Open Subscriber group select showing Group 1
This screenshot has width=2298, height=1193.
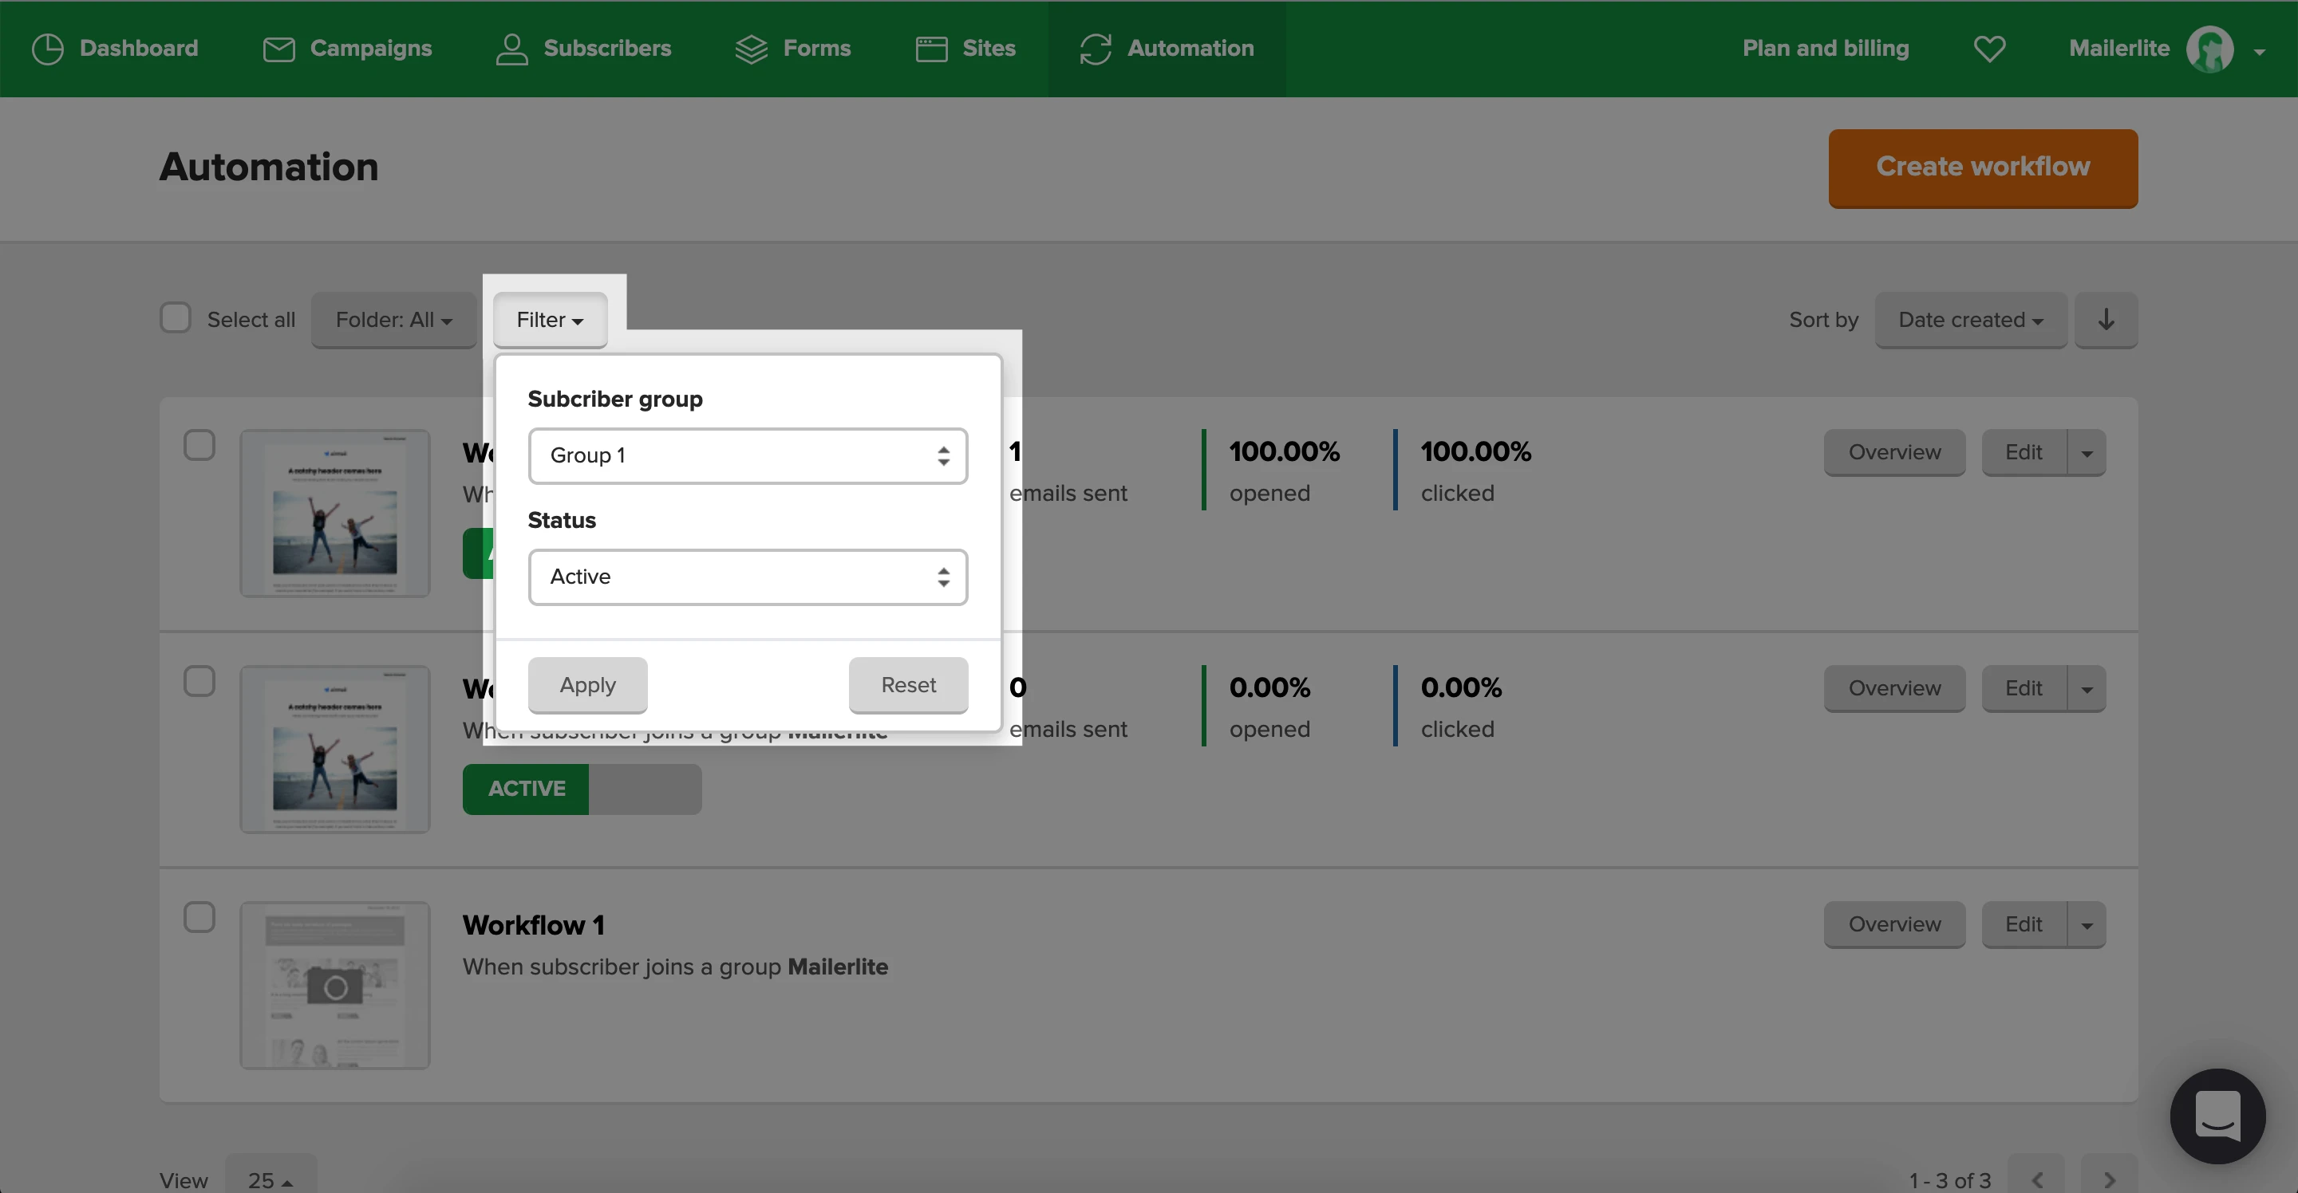pos(748,455)
